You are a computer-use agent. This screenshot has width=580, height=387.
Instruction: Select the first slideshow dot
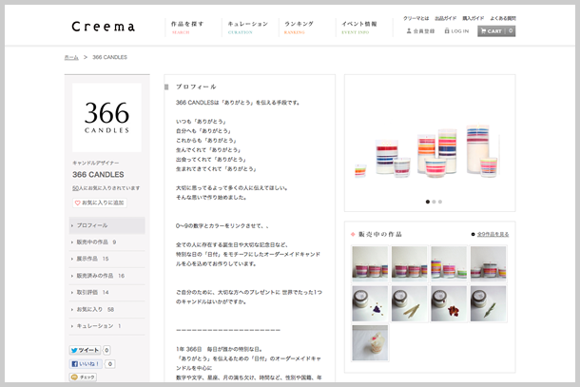point(428,202)
